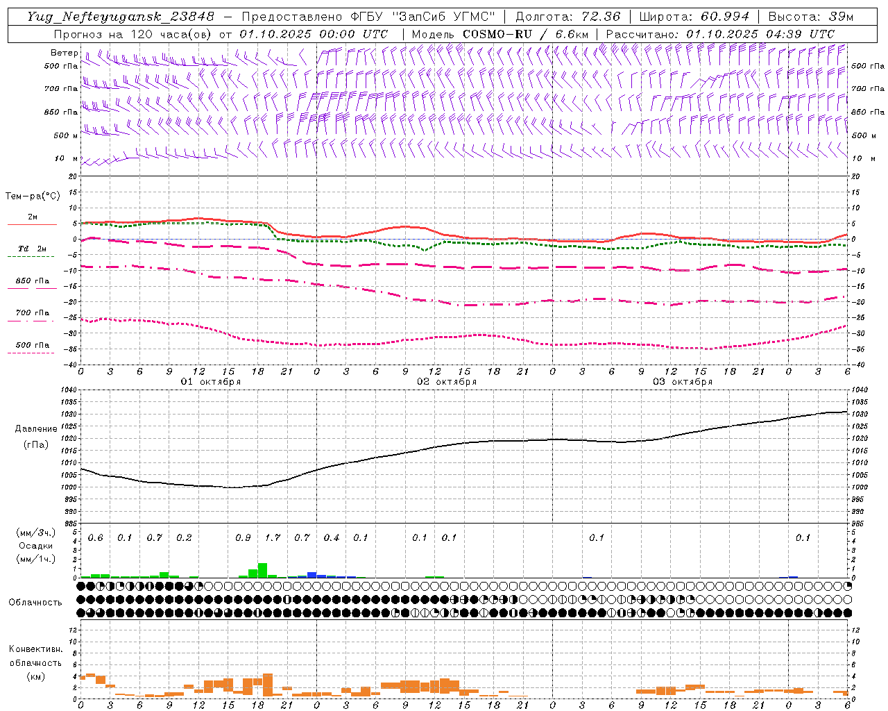Click the red 2м temperature legend line
Image resolution: width=888 pixels, height=711 pixels.
[32, 224]
